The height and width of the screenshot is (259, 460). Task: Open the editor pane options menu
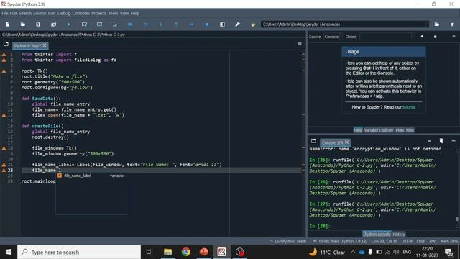300,44
